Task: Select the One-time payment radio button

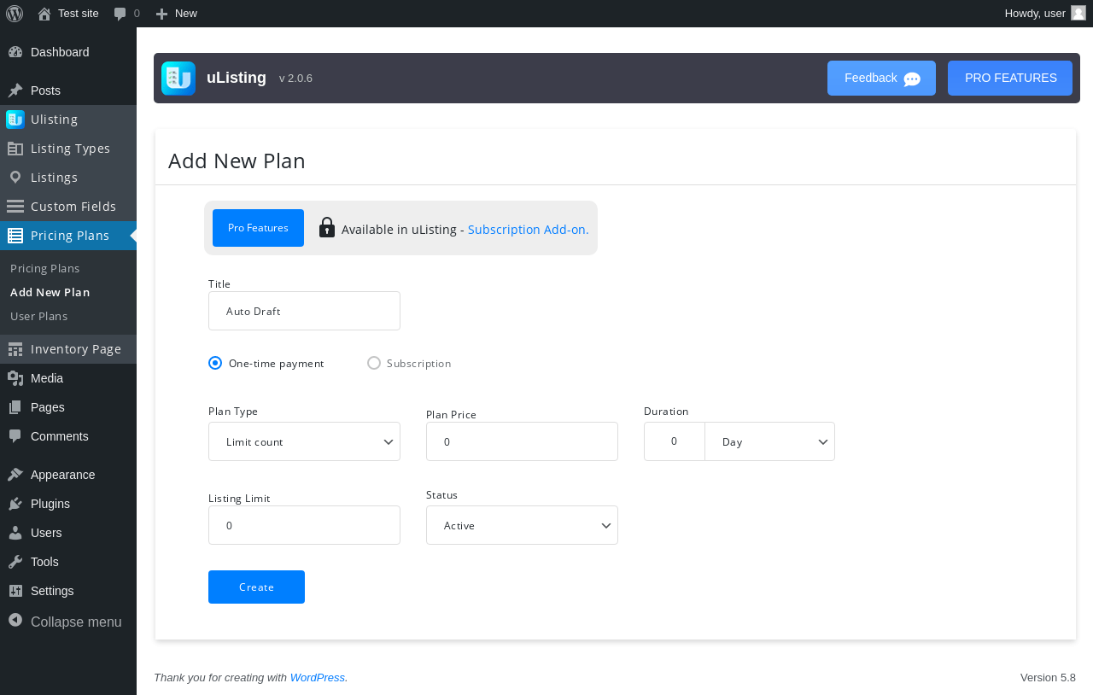Action: [215, 363]
